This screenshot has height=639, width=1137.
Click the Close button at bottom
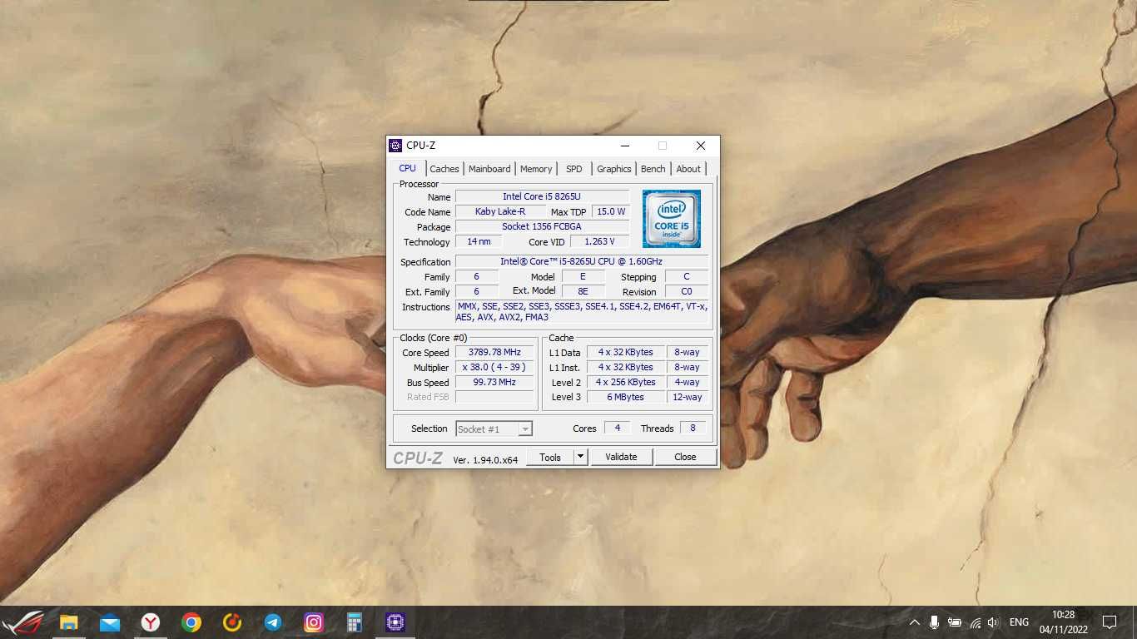(x=685, y=457)
